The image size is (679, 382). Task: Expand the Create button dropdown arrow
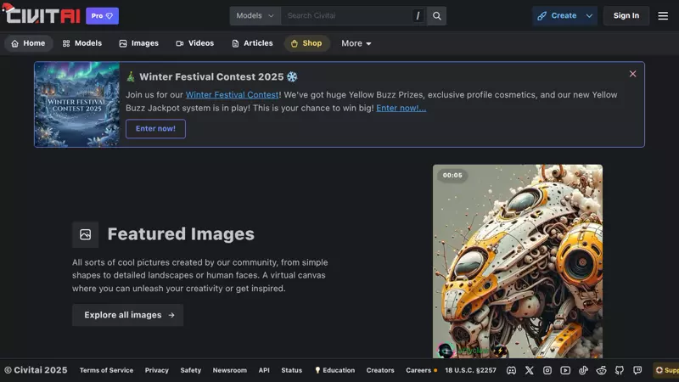589,15
